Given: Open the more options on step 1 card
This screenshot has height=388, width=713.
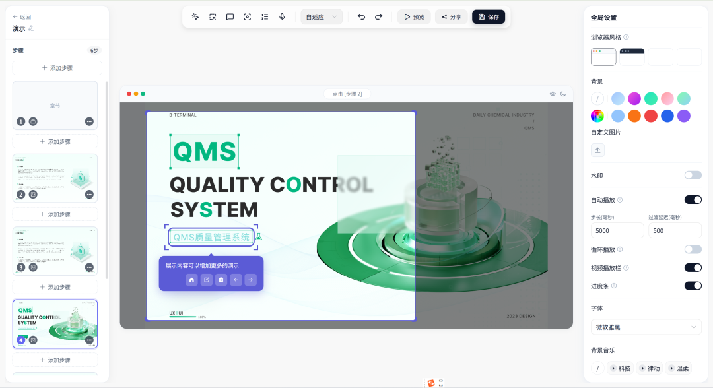Looking at the screenshot, I should point(89,121).
